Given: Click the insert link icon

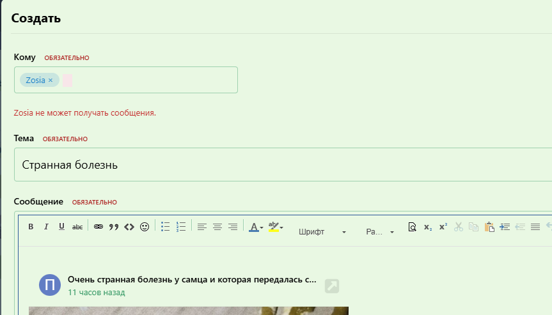Looking at the screenshot, I should pos(98,227).
